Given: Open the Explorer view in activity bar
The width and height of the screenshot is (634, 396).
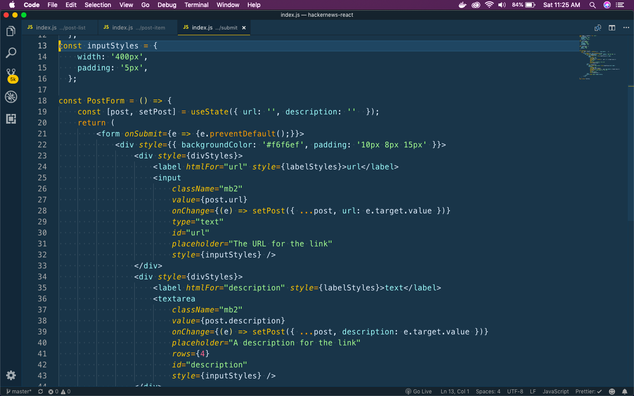Looking at the screenshot, I should (x=11, y=31).
